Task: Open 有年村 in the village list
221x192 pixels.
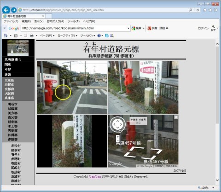Action: click(x=16, y=154)
